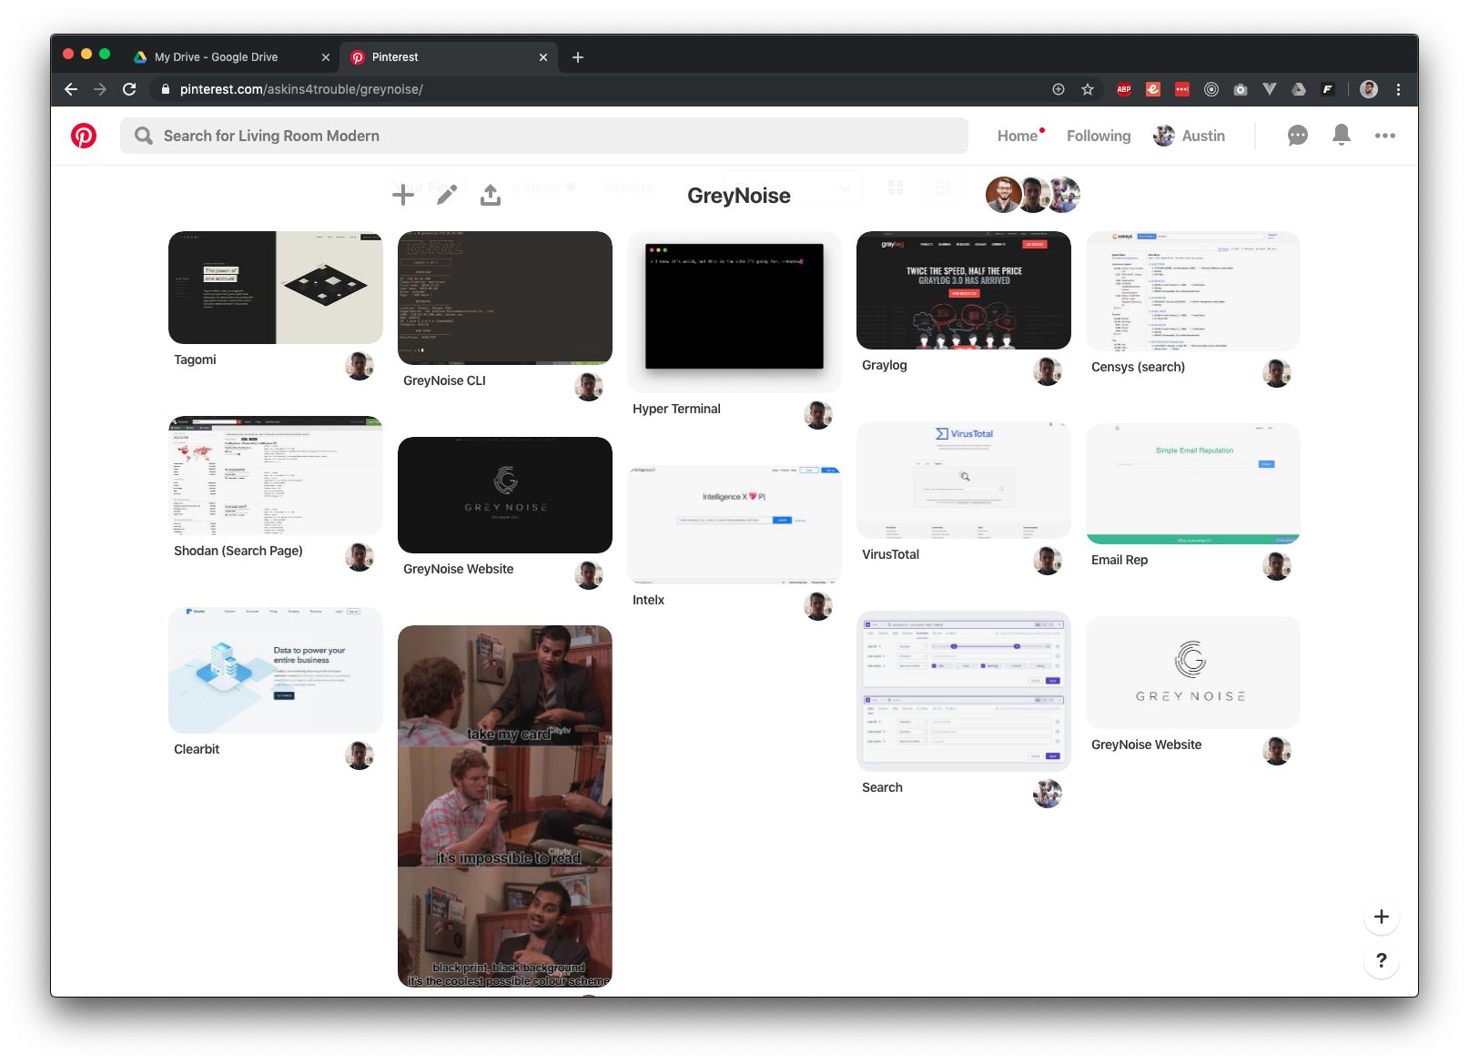Click the camera extension icon
This screenshot has width=1469, height=1064.
(x=1241, y=89)
